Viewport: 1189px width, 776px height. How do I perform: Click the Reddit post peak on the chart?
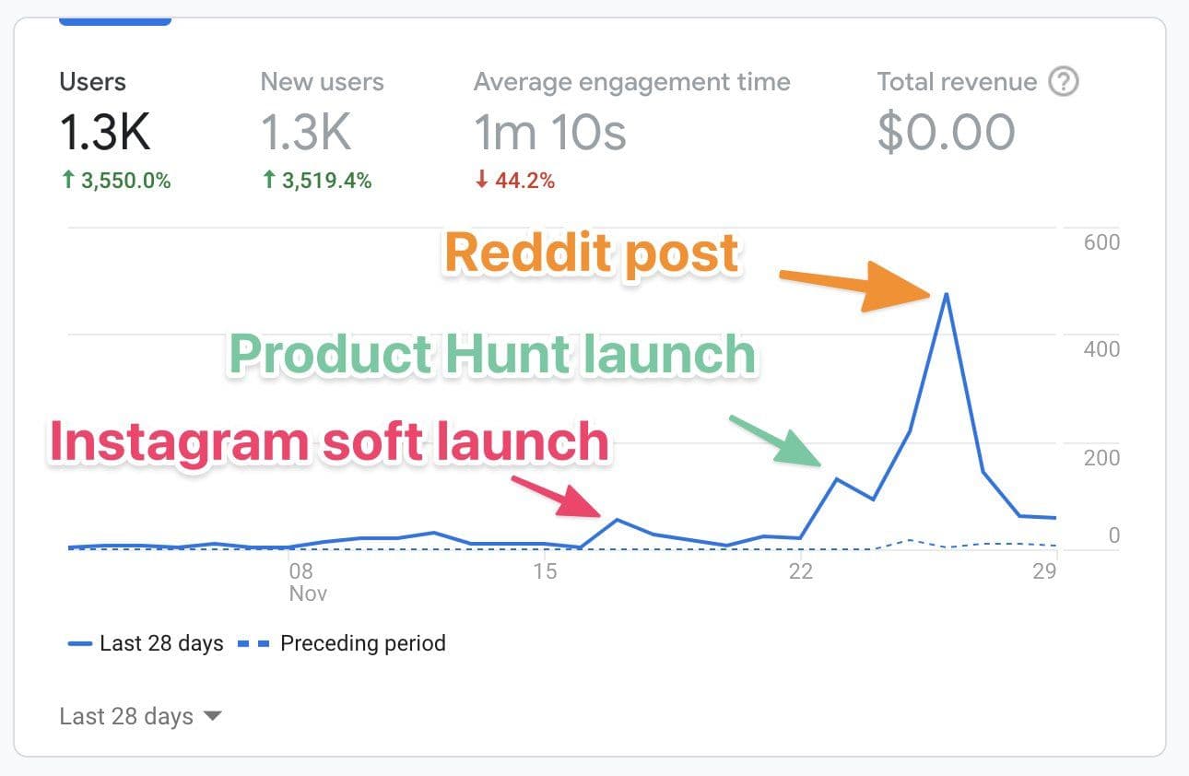pos(946,294)
